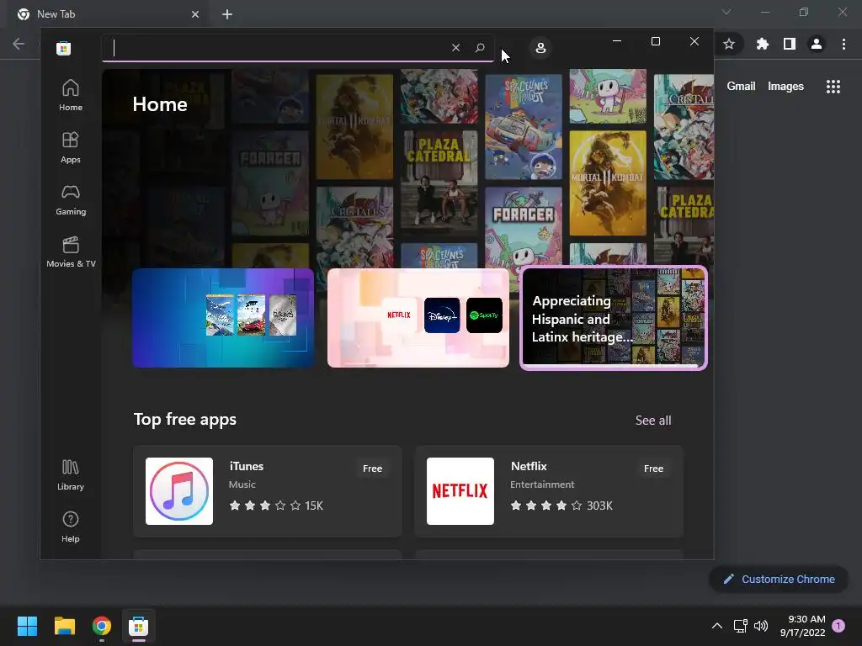Click the Netflix rating 303K
Viewport: 862px width, 646px height.
(x=561, y=506)
